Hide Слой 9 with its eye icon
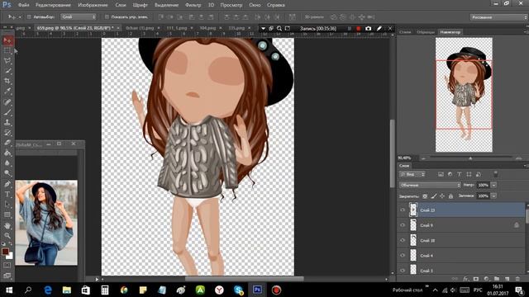This screenshot has width=529, height=297. coord(403,225)
